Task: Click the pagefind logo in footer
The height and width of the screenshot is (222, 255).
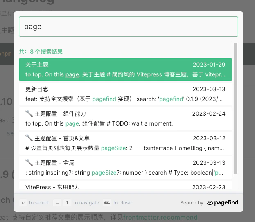Action: point(222,203)
